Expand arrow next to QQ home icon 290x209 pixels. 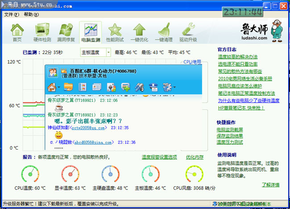59,87
